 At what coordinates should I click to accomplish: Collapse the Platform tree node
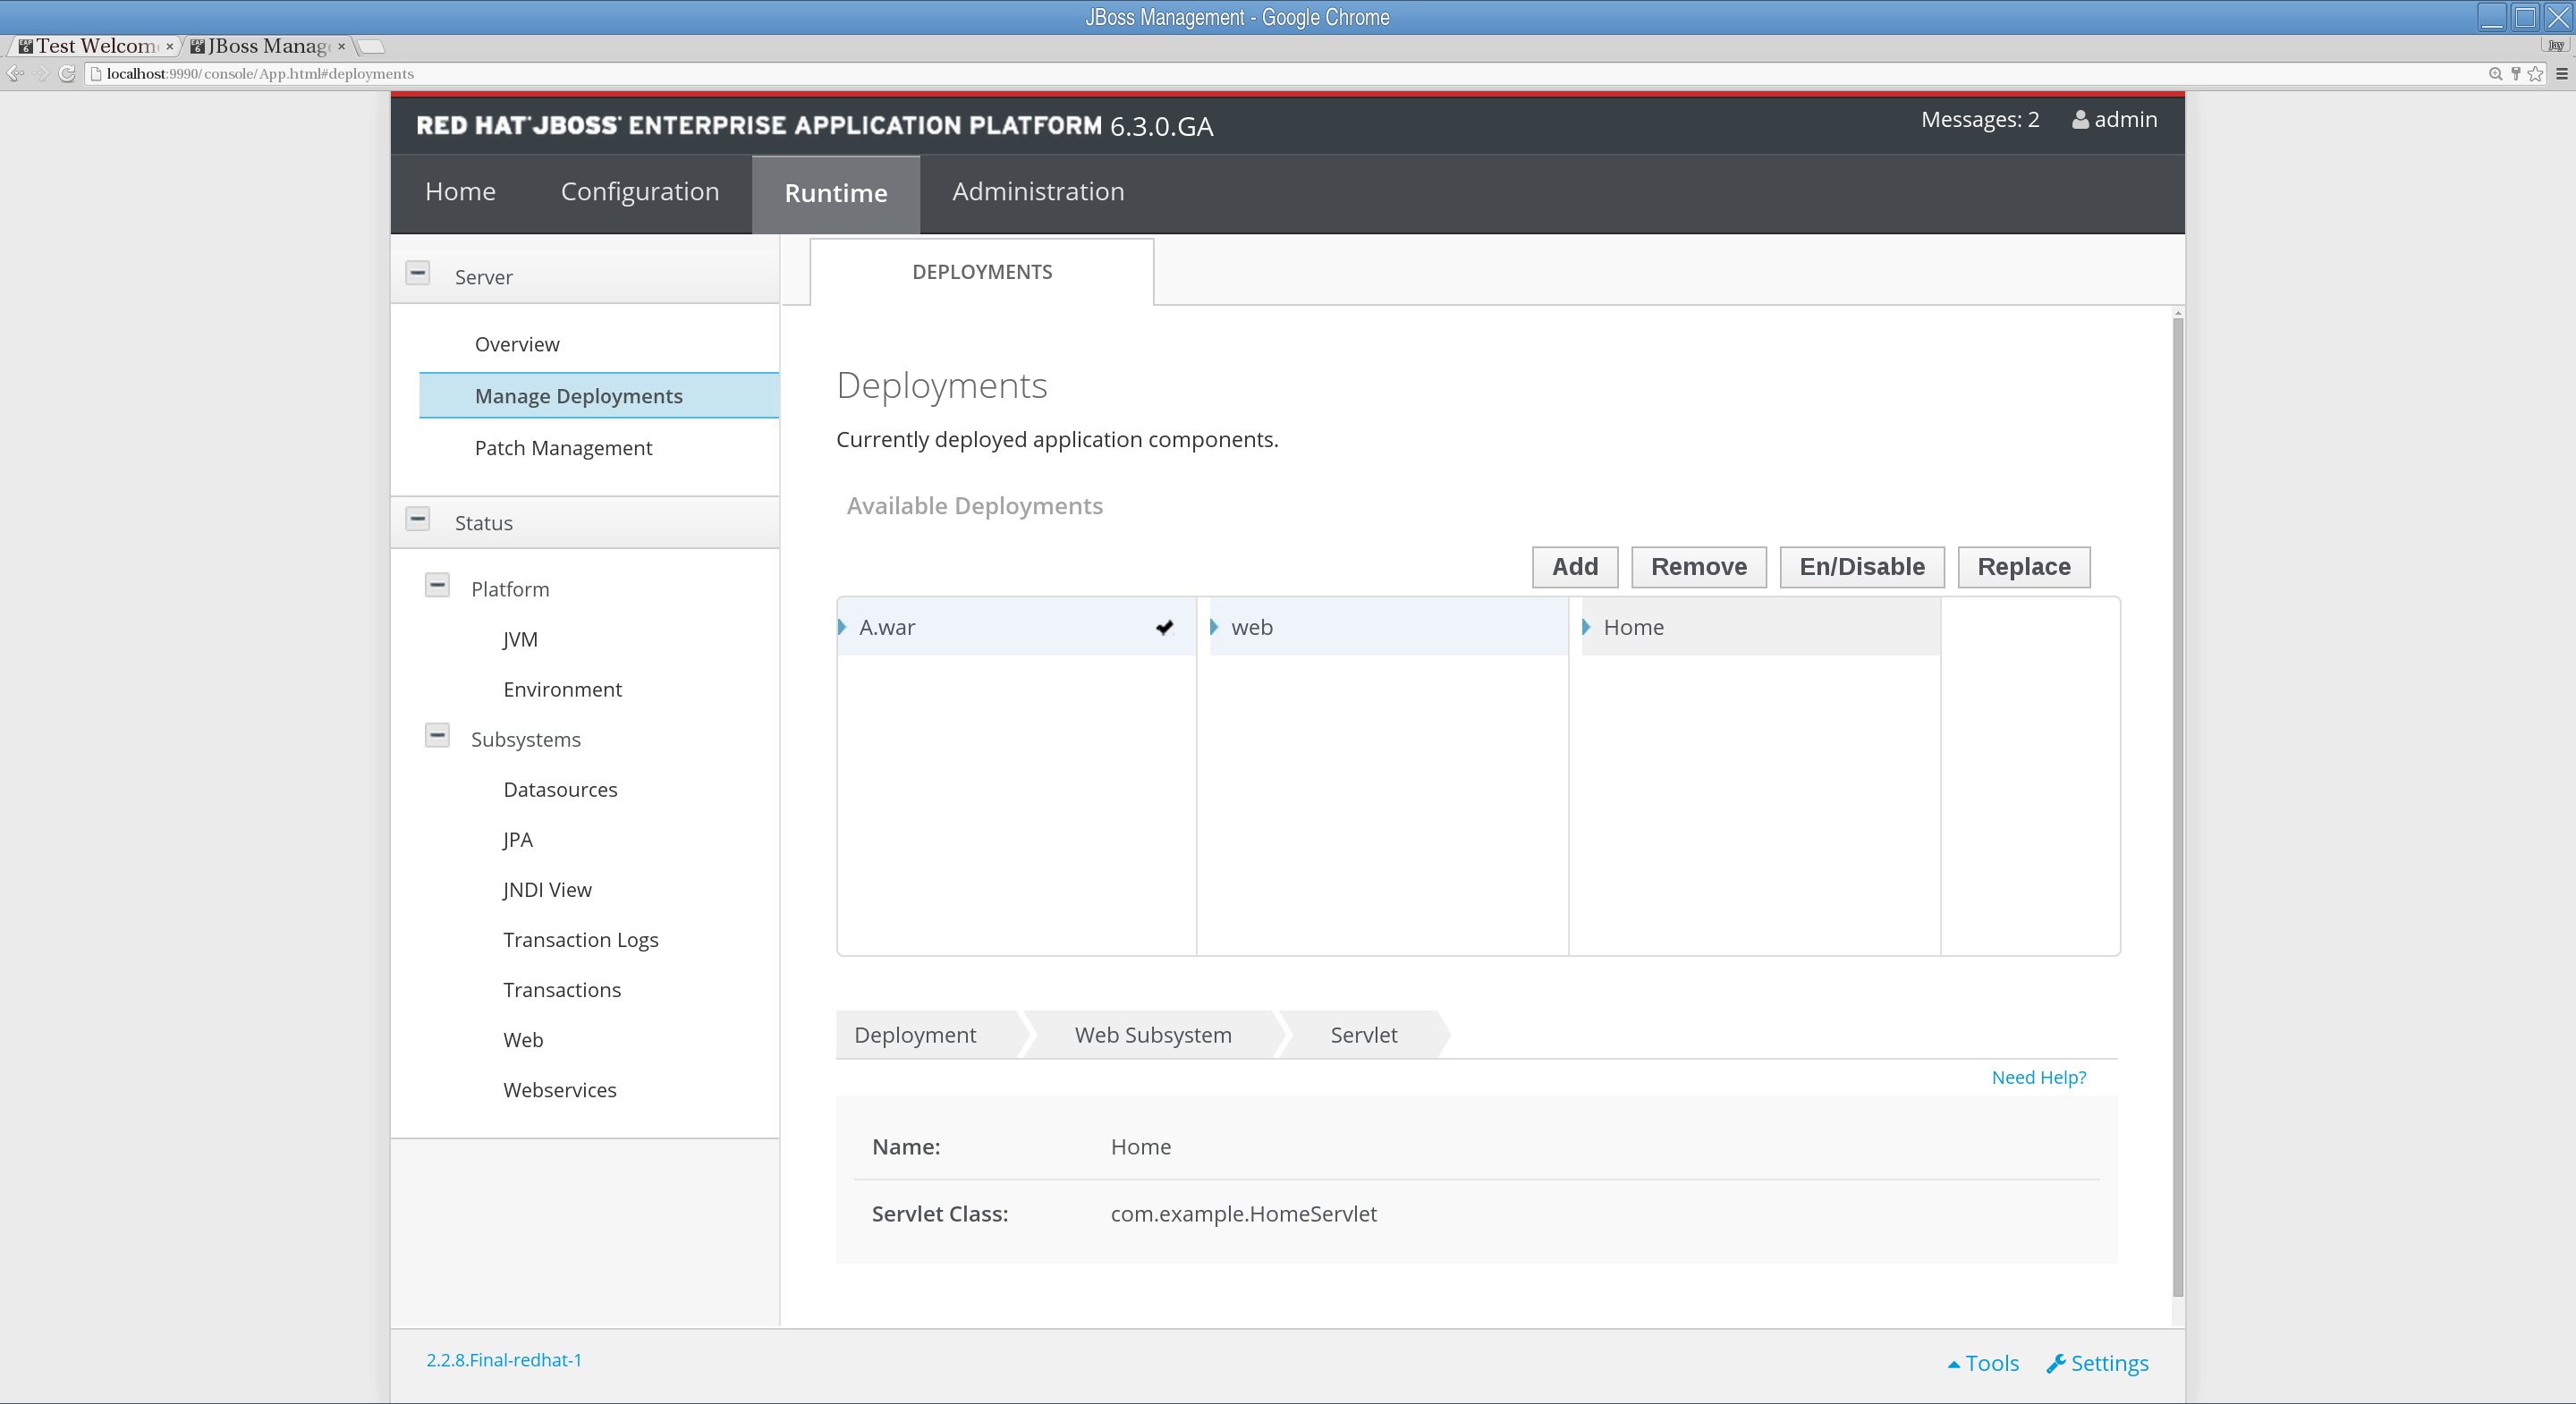click(437, 585)
